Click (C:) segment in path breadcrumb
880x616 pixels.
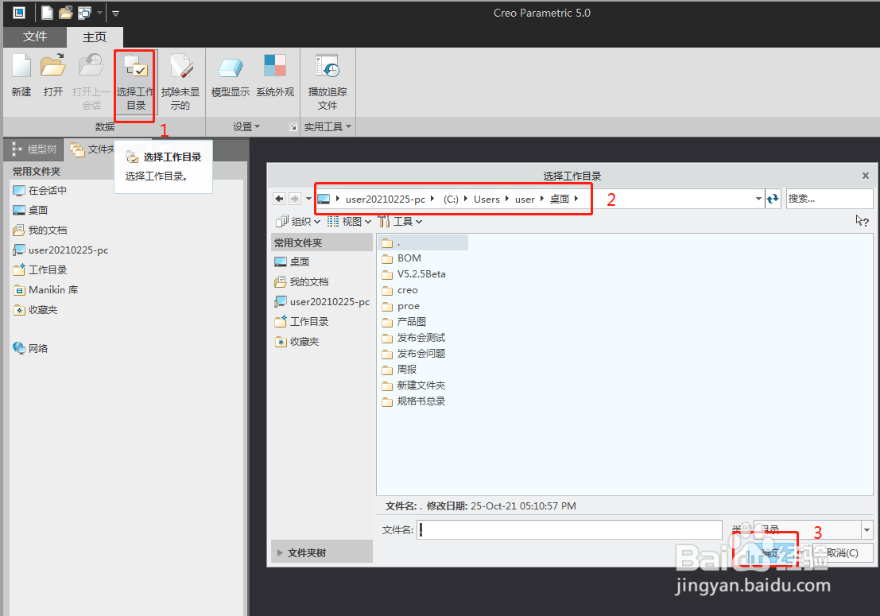tap(451, 200)
